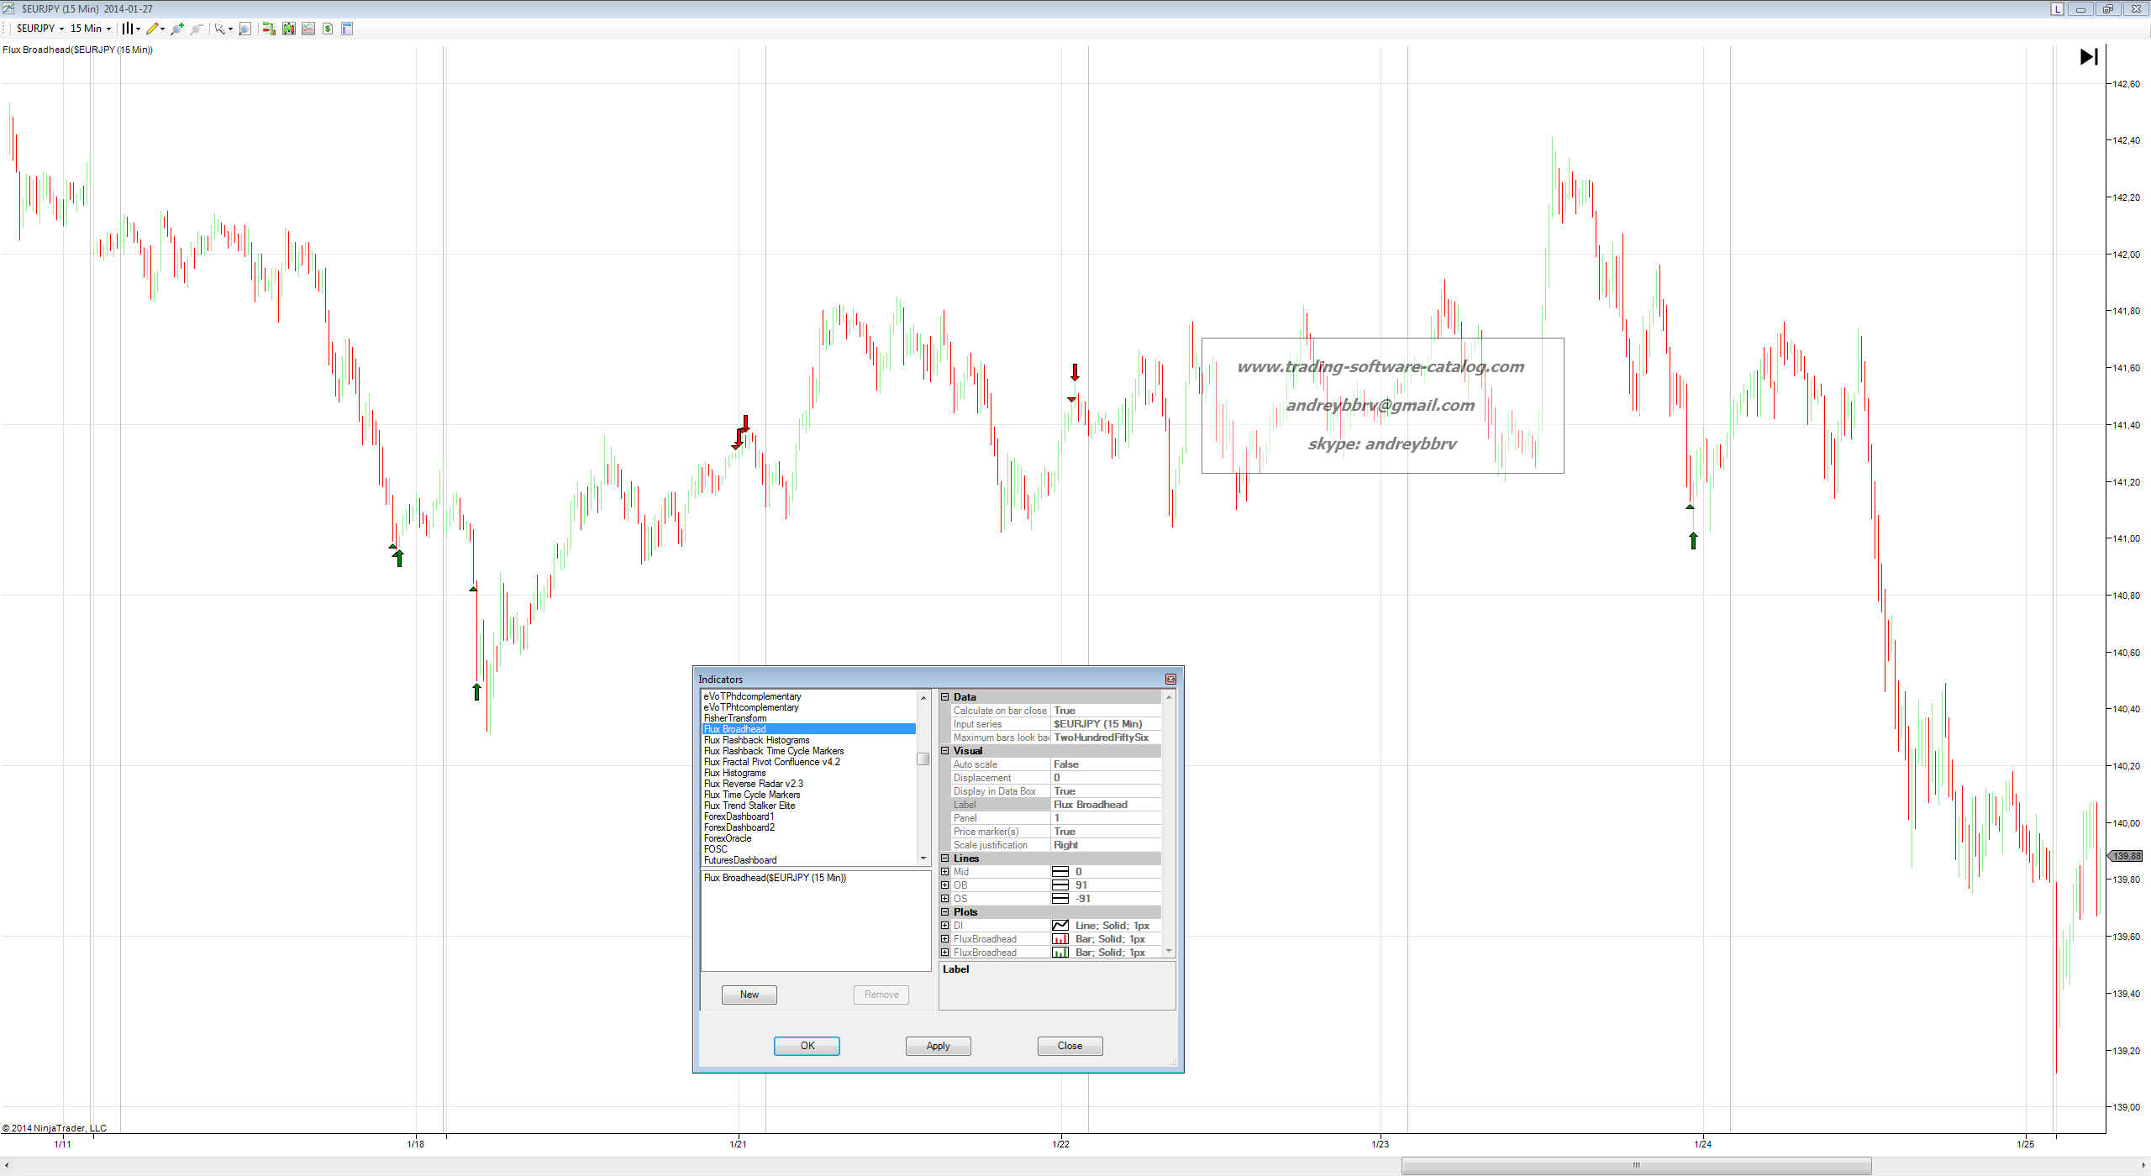Click the New button
This screenshot has height=1176, width=2151.
click(749, 995)
